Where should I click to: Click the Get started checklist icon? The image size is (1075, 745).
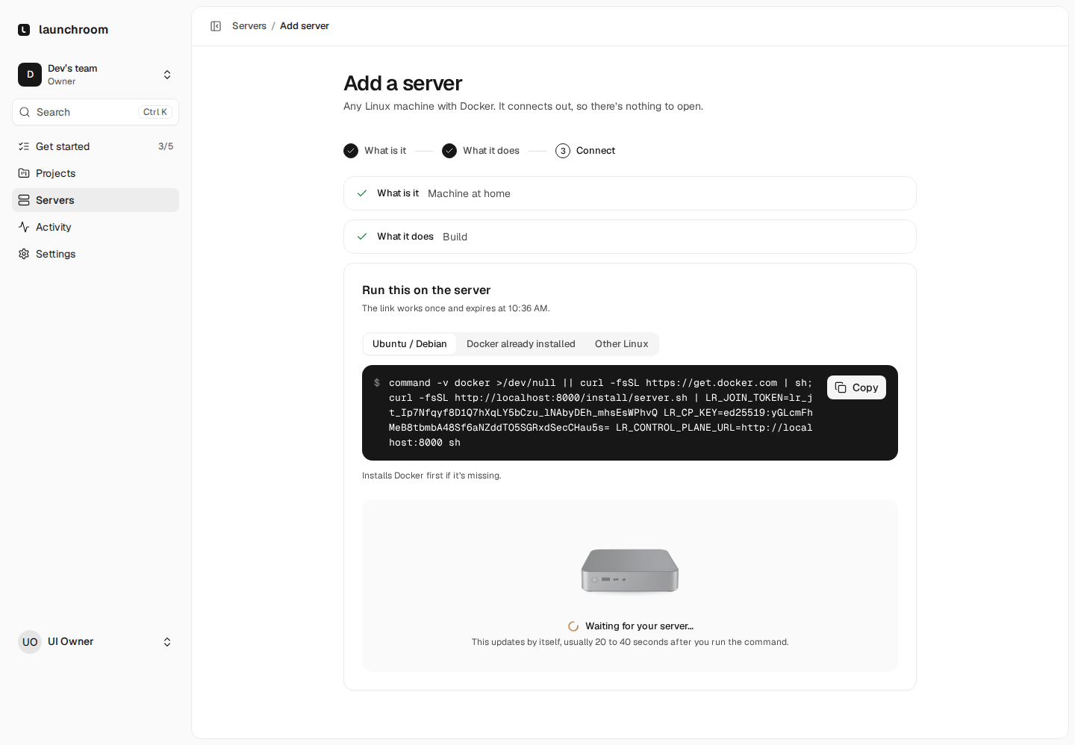coord(24,146)
